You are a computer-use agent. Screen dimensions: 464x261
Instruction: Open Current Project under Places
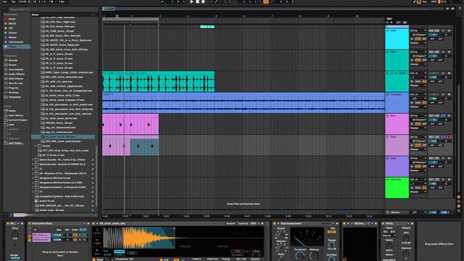17,120
